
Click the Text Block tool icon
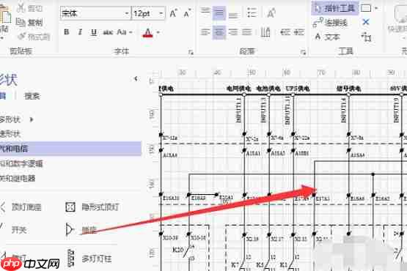[x=366, y=37]
